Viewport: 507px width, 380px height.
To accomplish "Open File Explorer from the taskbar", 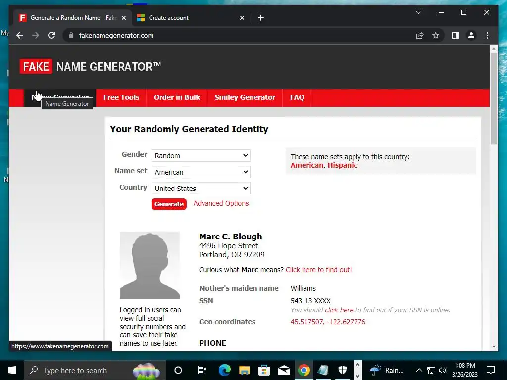I will [245, 370].
